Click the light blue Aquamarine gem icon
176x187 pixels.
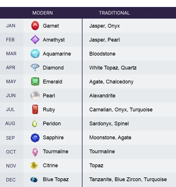(x=35, y=54)
